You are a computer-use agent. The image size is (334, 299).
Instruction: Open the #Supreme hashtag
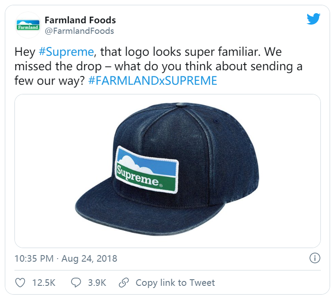(x=66, y=52)
